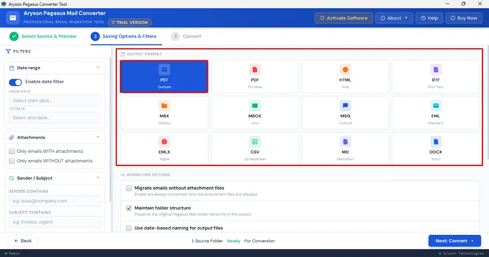Select the PST Outlook format icon
The width and height of the screenshot is (489, 257).
coord(164,70)
